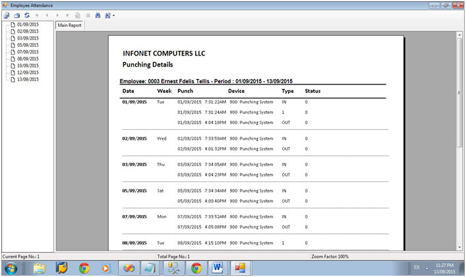Go to first page using toolbar arrow
466x277 pixels.
[37, 15]
